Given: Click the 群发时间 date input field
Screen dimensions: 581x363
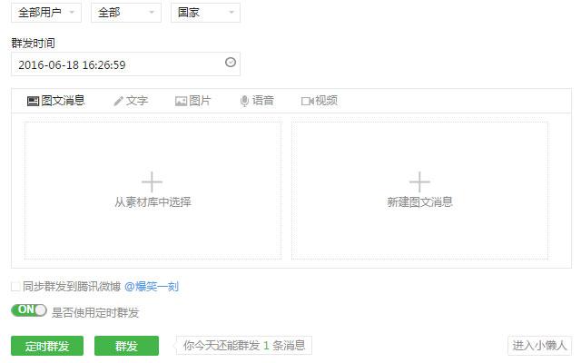Looking at the screenshot, I should click(118, 64).
